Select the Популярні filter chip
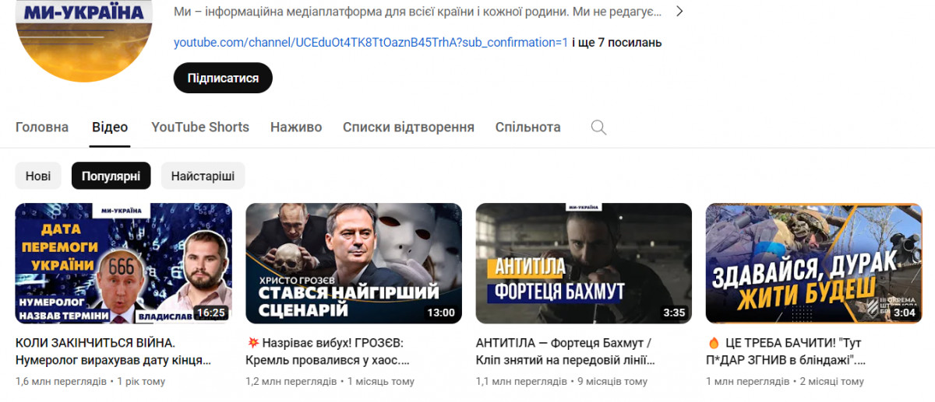The width and height of the screenshot is (935, 402). pos(111,176)
